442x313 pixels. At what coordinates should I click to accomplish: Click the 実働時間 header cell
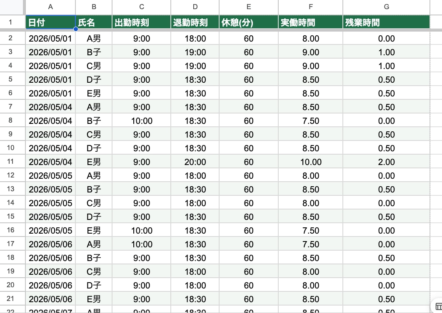311,22
